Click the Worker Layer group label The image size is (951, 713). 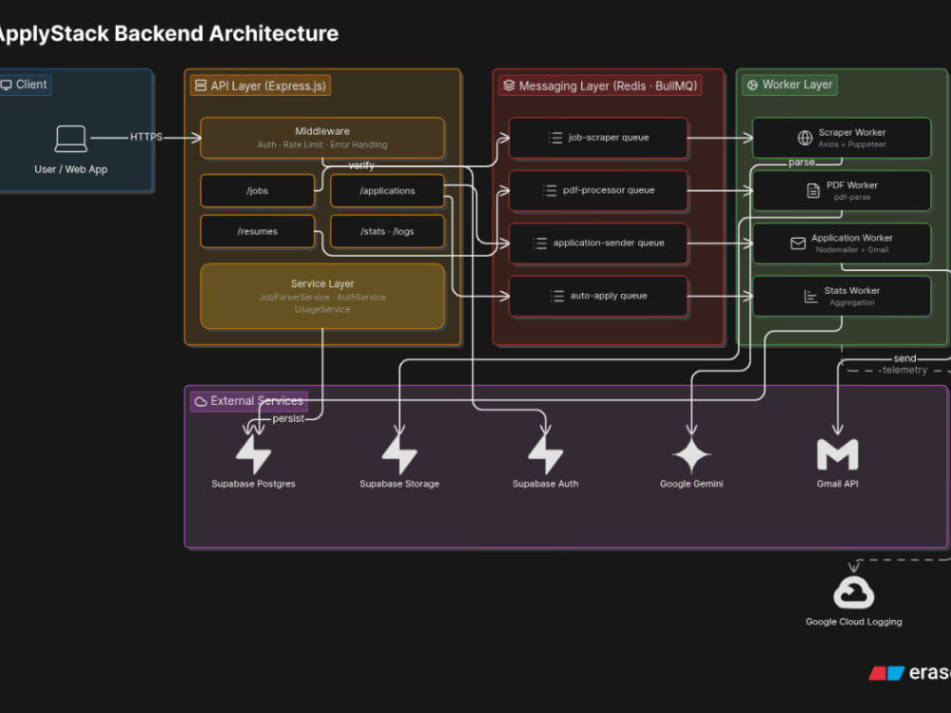point(798,85)
